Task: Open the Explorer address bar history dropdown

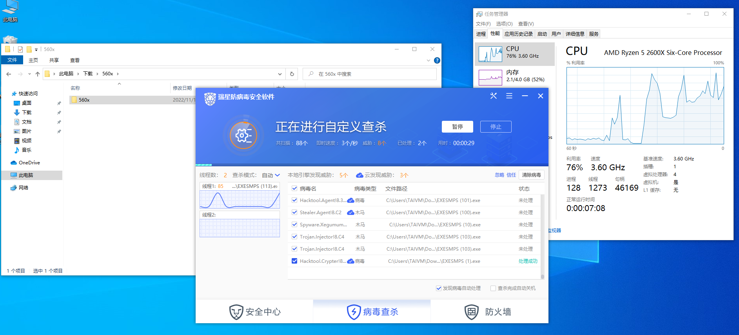Action: click(280, 74)
